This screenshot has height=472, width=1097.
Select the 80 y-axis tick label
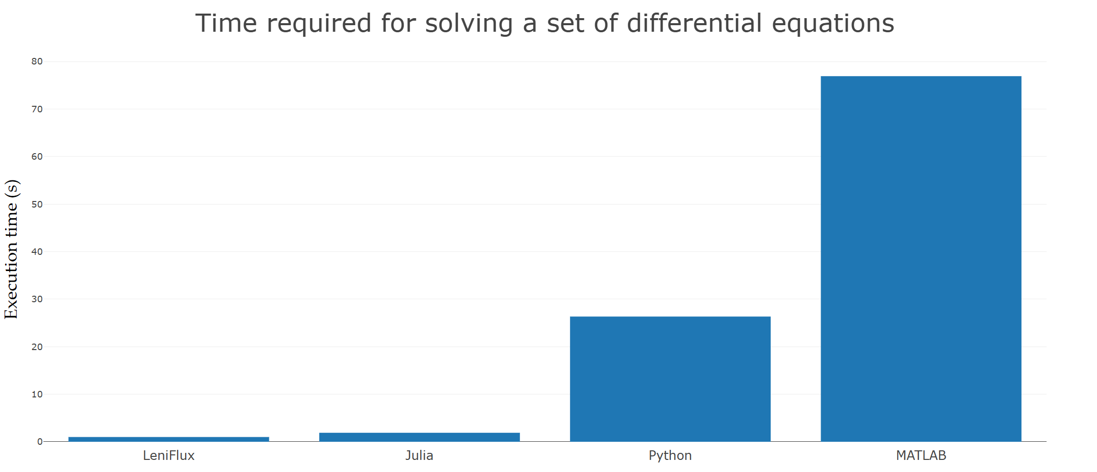tap(37, 61)
